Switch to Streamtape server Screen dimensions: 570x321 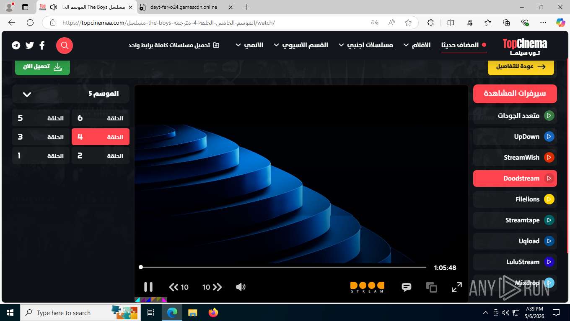coord(515,220)
